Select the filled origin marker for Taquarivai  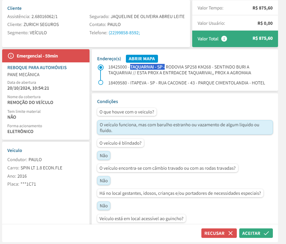(x=101, y=67)
